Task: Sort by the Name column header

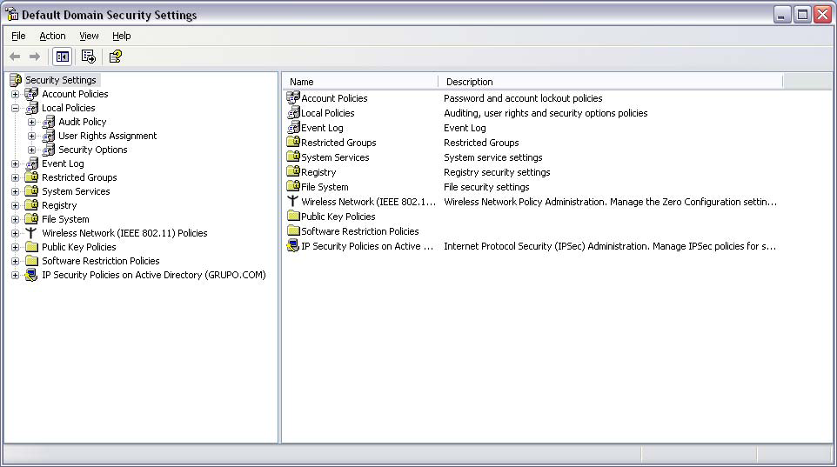Action: 360,82
